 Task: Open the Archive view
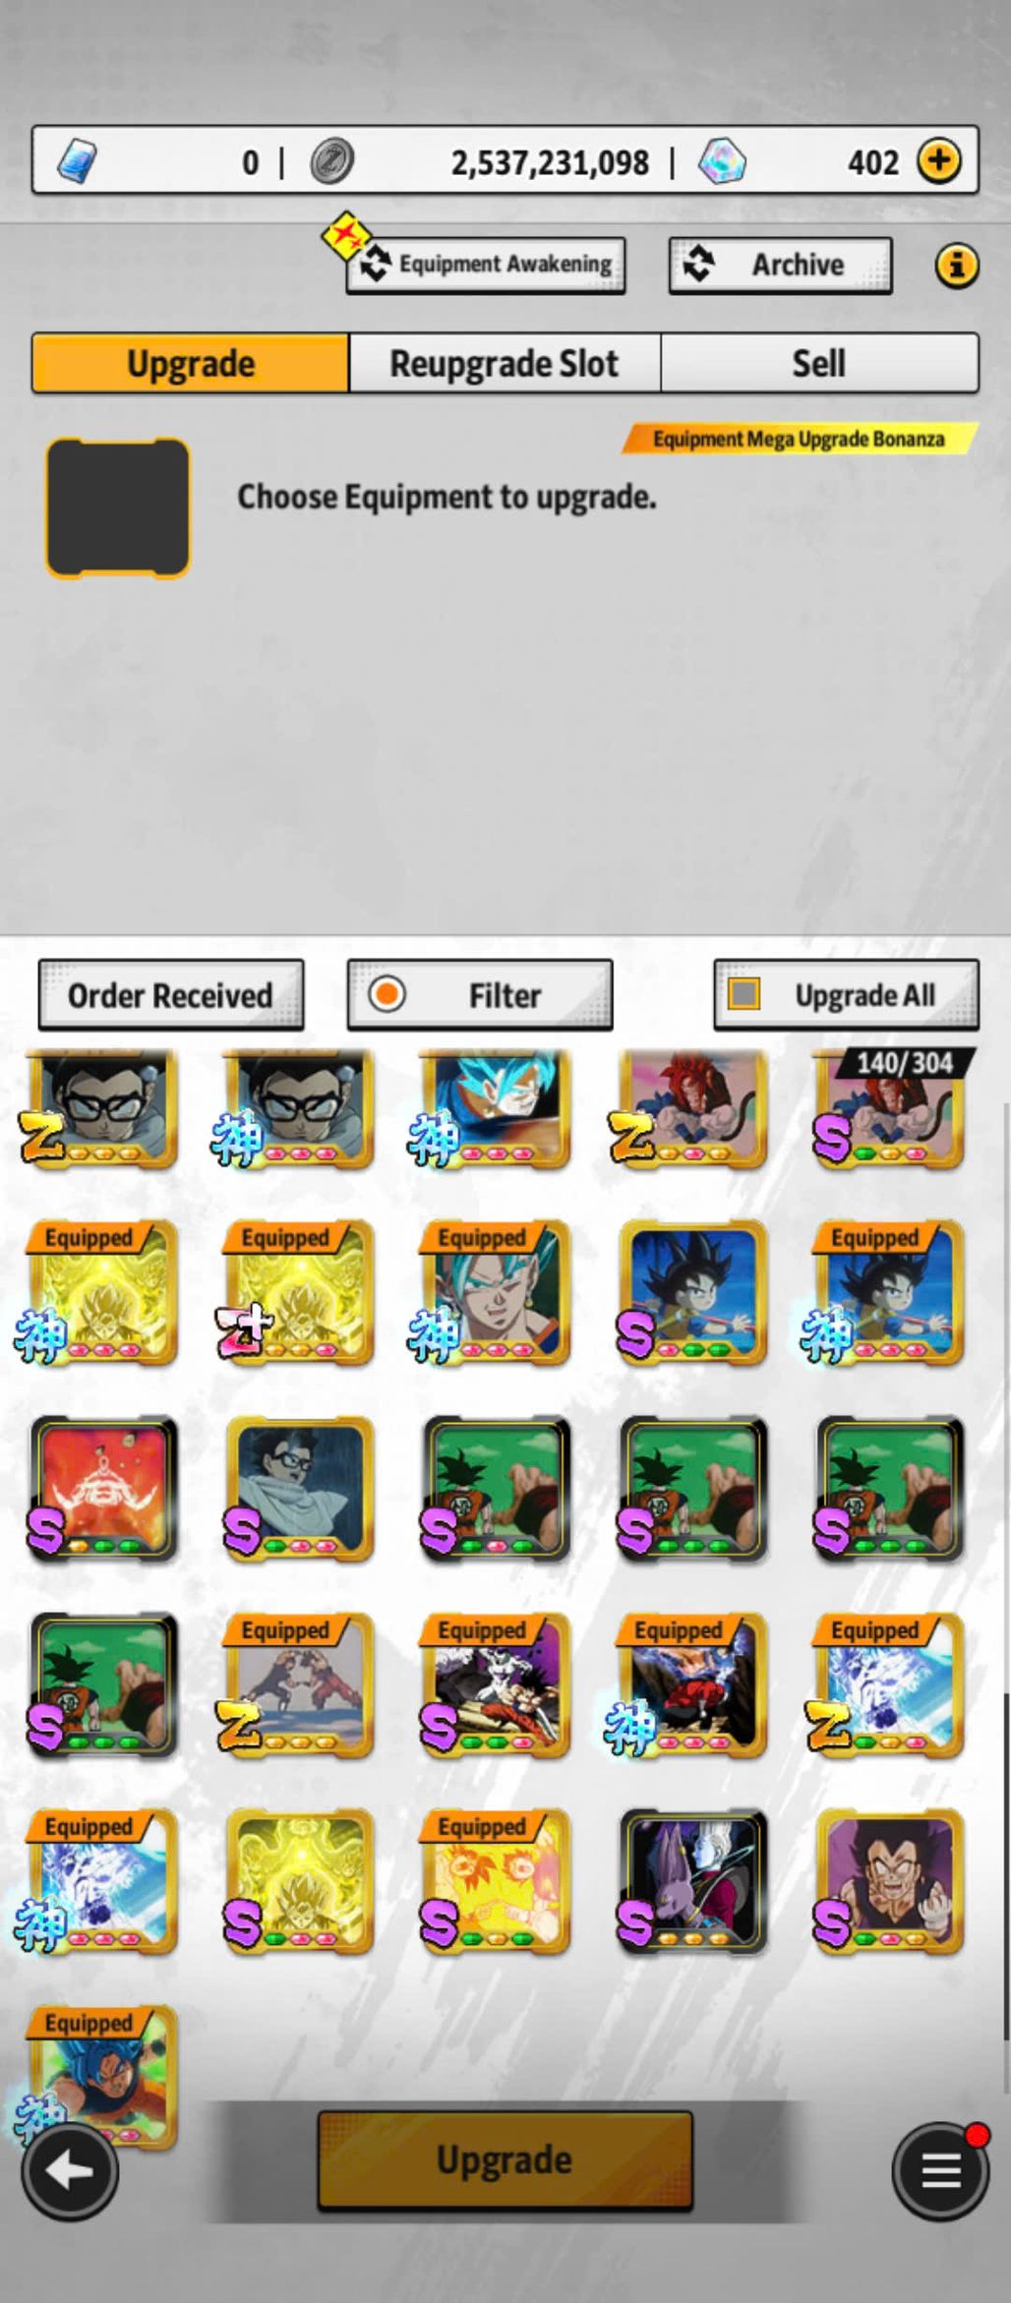[x=780, y=265]
